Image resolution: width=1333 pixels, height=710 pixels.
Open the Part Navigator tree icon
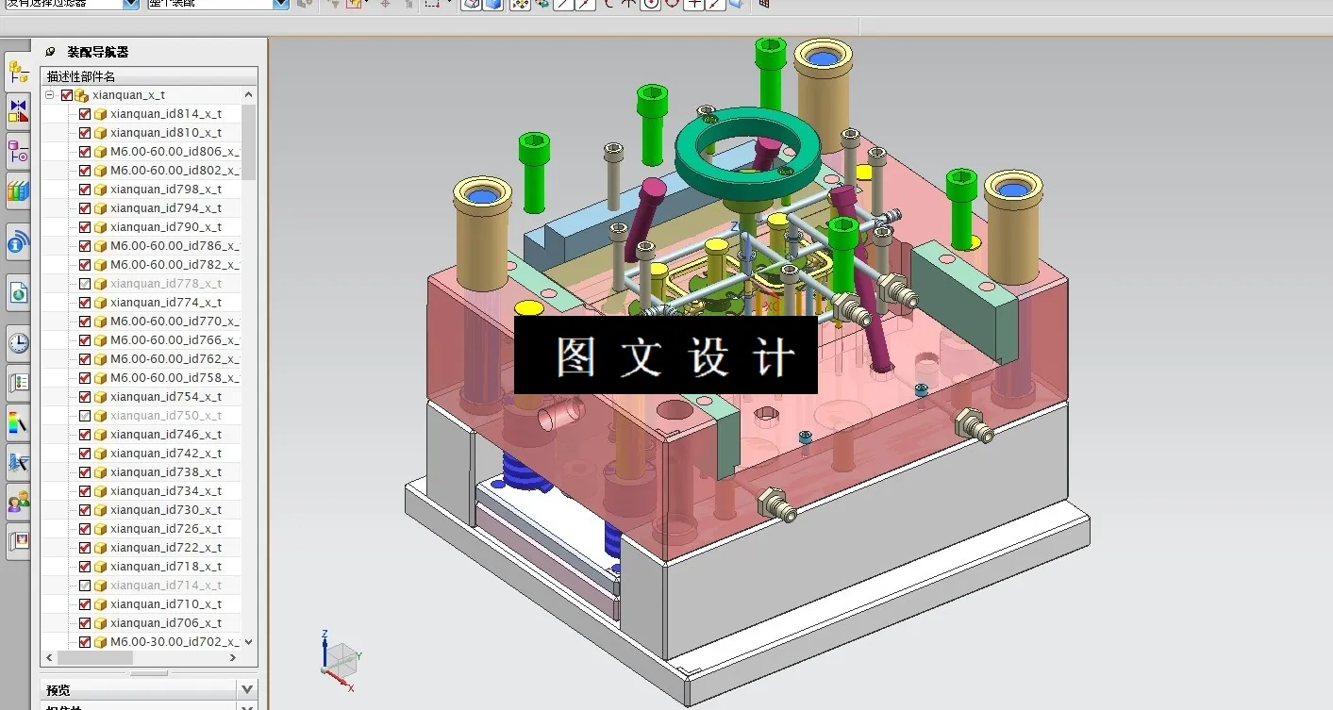pos(17,151)
